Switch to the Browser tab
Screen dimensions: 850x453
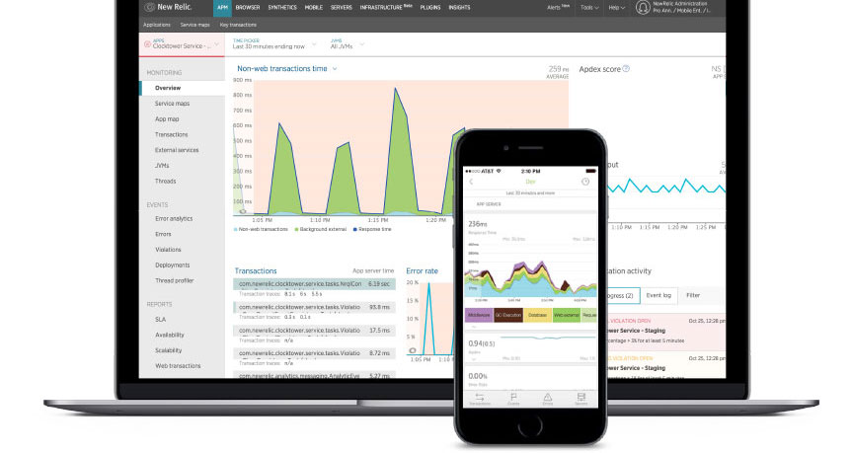[x=248, y=8]
